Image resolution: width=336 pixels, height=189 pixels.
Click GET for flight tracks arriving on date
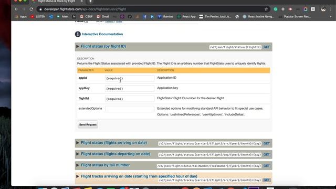click(x=267, y=180)
